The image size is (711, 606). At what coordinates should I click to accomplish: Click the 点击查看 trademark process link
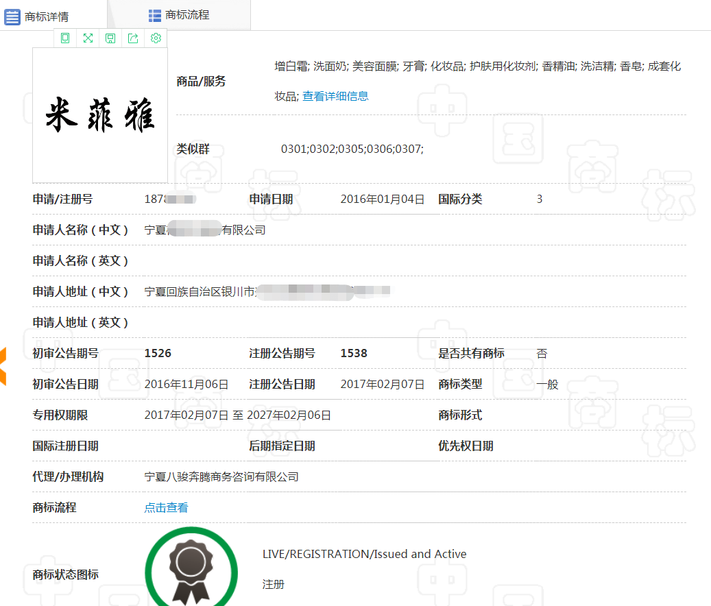(x=166, y=508)
